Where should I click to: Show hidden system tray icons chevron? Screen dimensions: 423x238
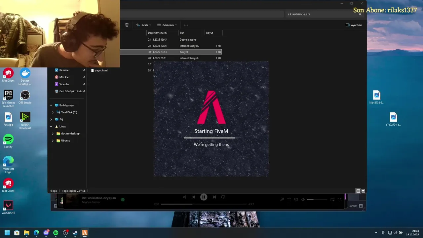tap(376, 233)
